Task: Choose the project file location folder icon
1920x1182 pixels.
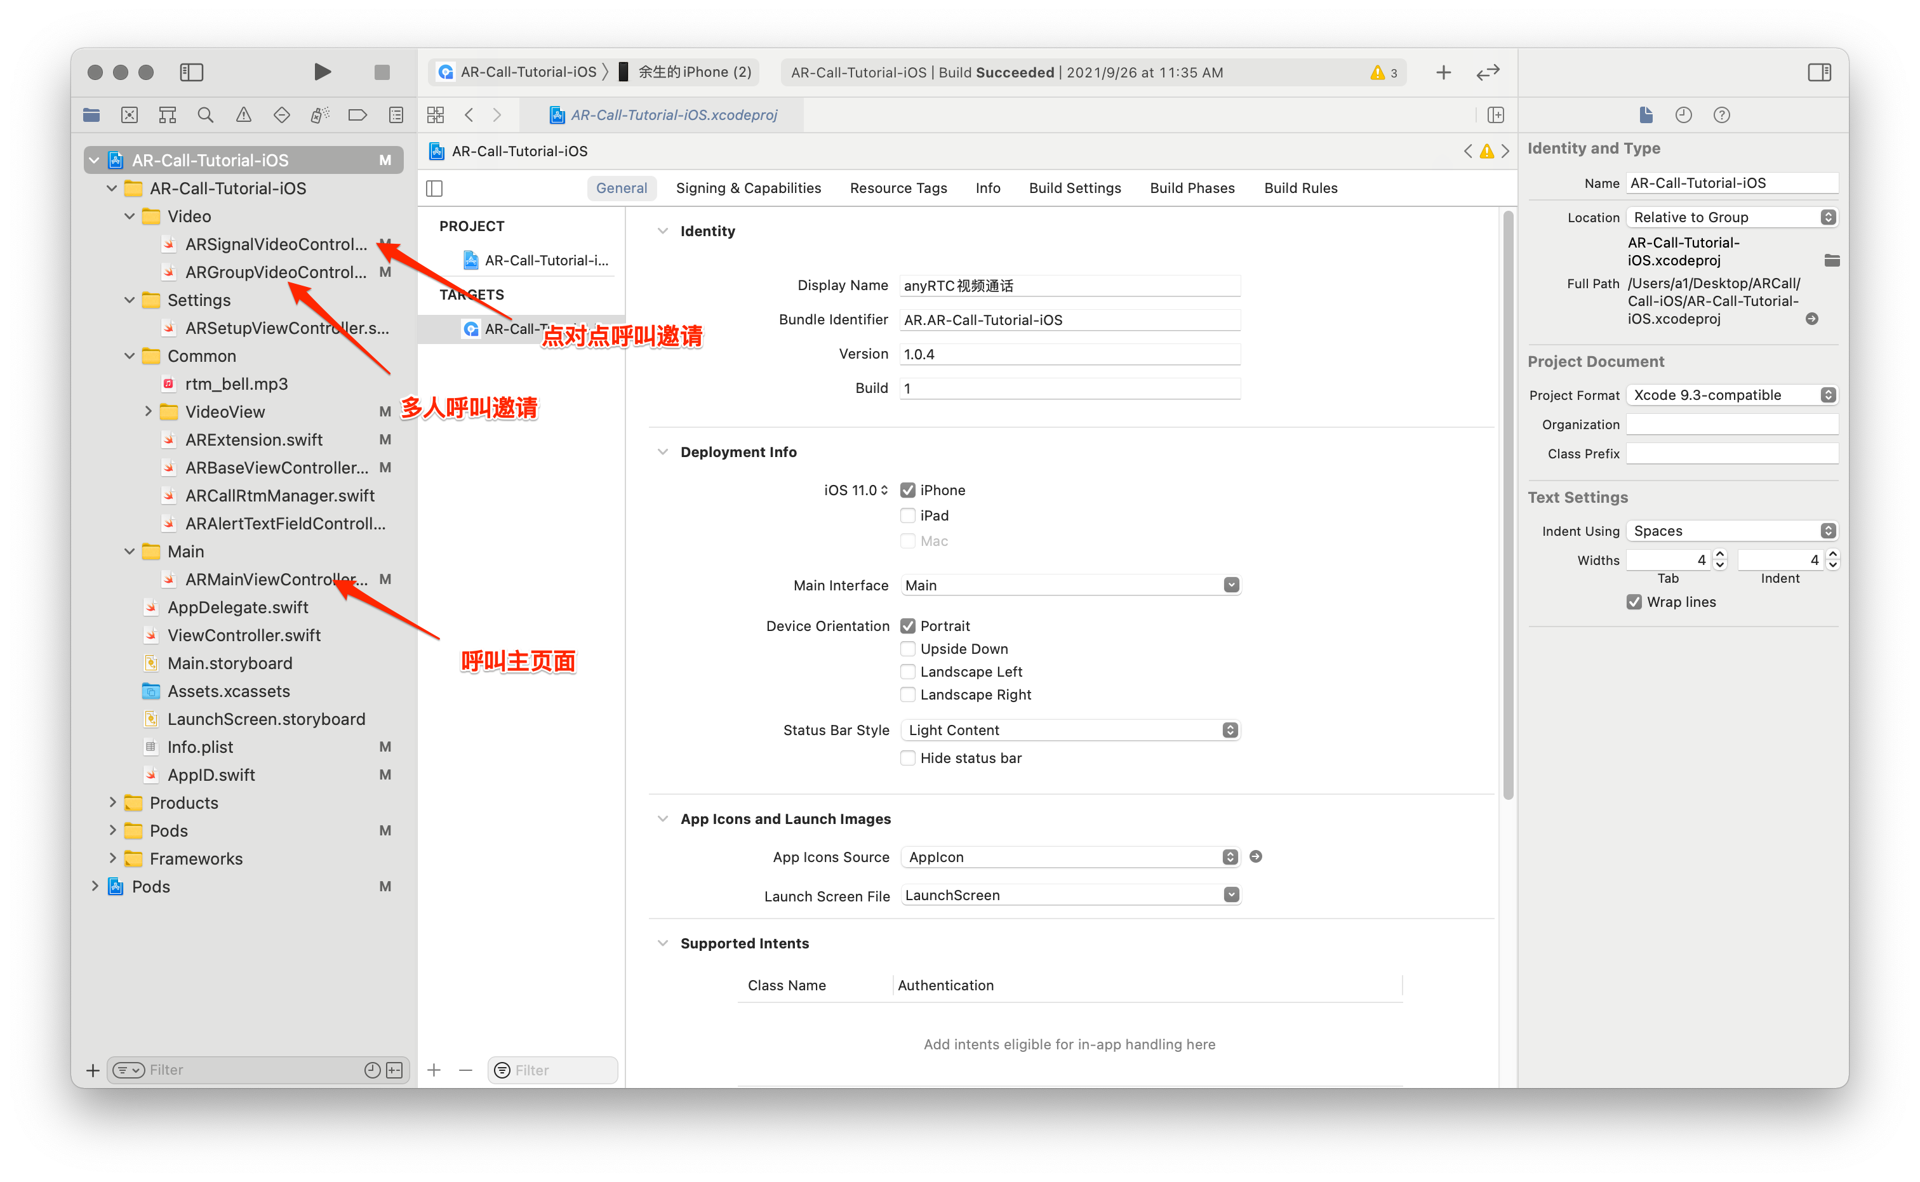Action: [x=1831, y=260]
